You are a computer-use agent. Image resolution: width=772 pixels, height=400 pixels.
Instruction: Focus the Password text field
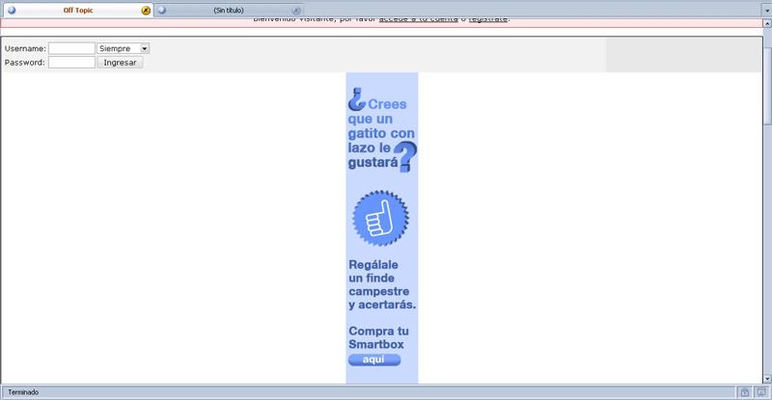click(x=71, y=63)
